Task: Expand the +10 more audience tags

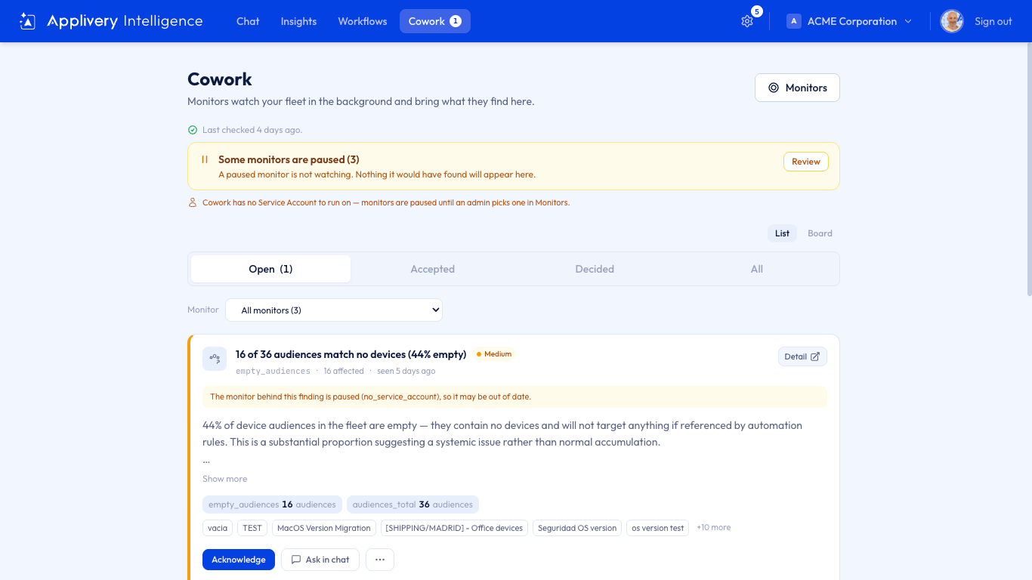Action: tap(713, 527)
